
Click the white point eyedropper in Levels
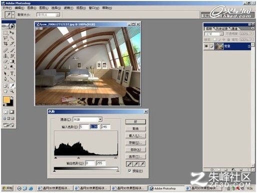142,164
